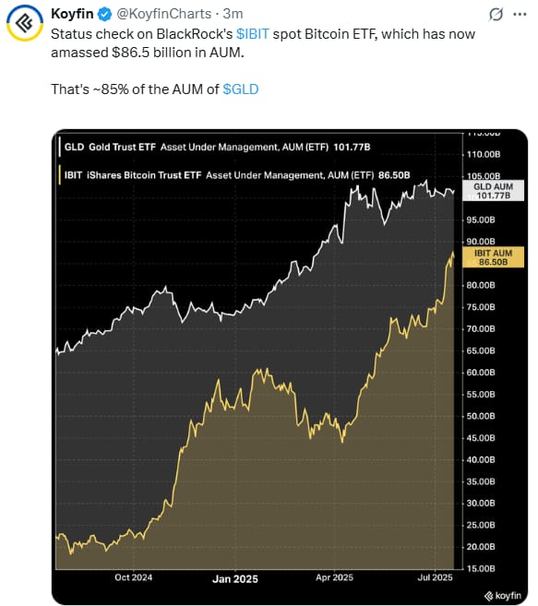Click the Oct 2024 axis marker

134,577
